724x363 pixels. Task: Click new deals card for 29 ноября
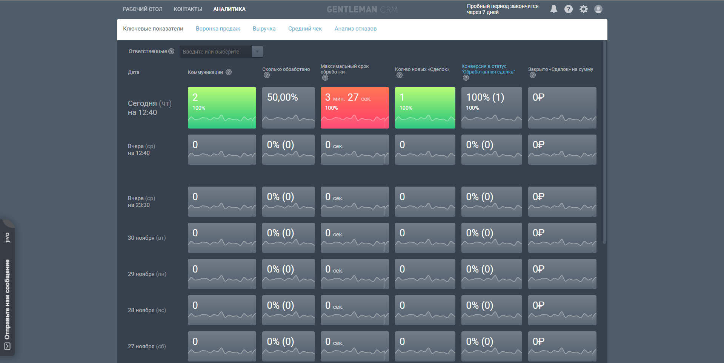click(x=425, y=274)
